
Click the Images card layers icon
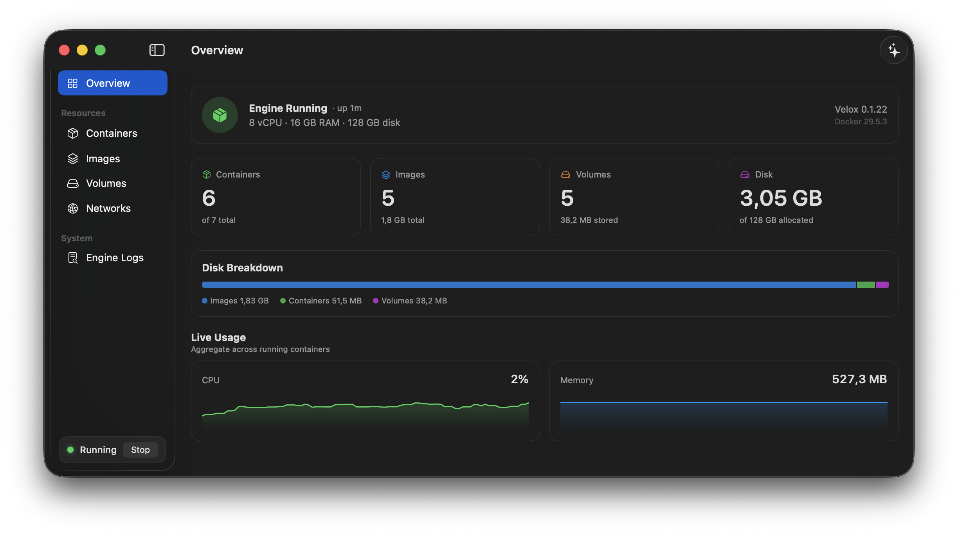tap(386, 174)
